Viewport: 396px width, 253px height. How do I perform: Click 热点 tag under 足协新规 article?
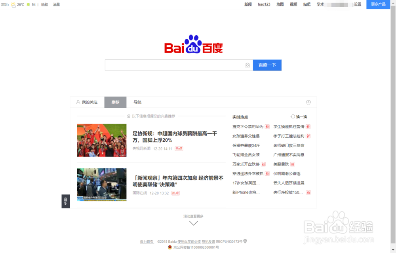pyautogui.click(x=179, y=148)
